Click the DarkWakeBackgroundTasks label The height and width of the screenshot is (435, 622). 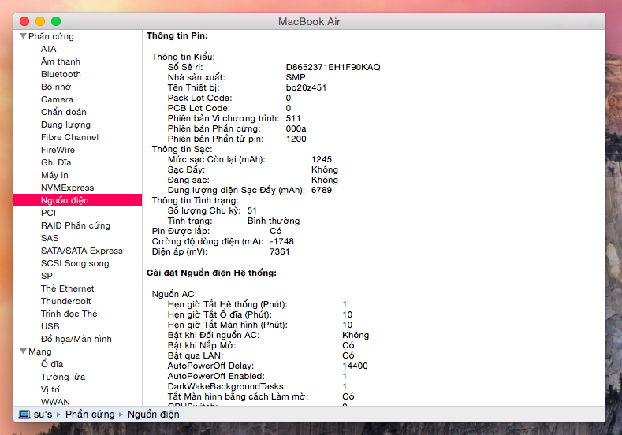tap(226, 386)
